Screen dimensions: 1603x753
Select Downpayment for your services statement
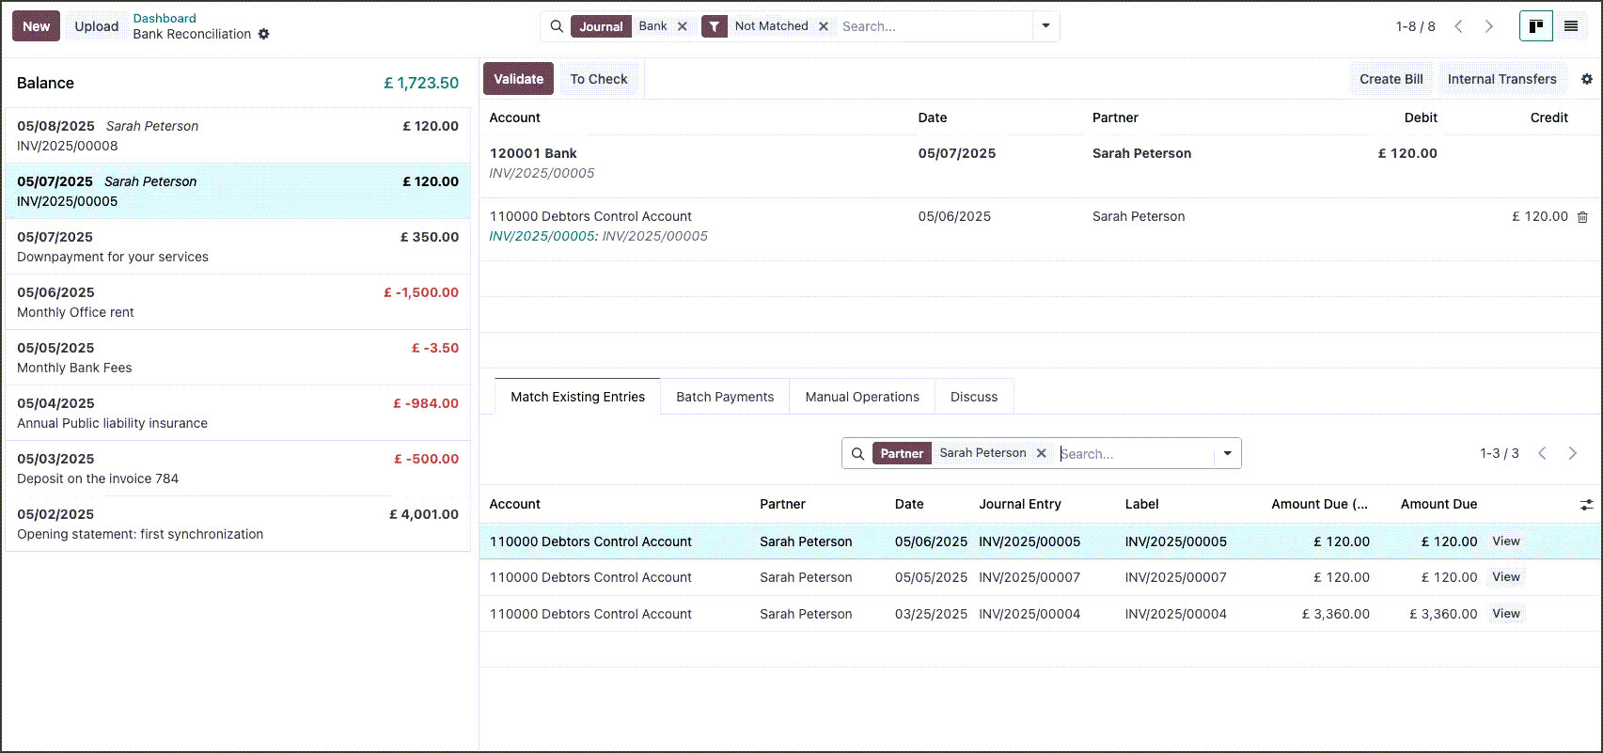tap(238, 246)
